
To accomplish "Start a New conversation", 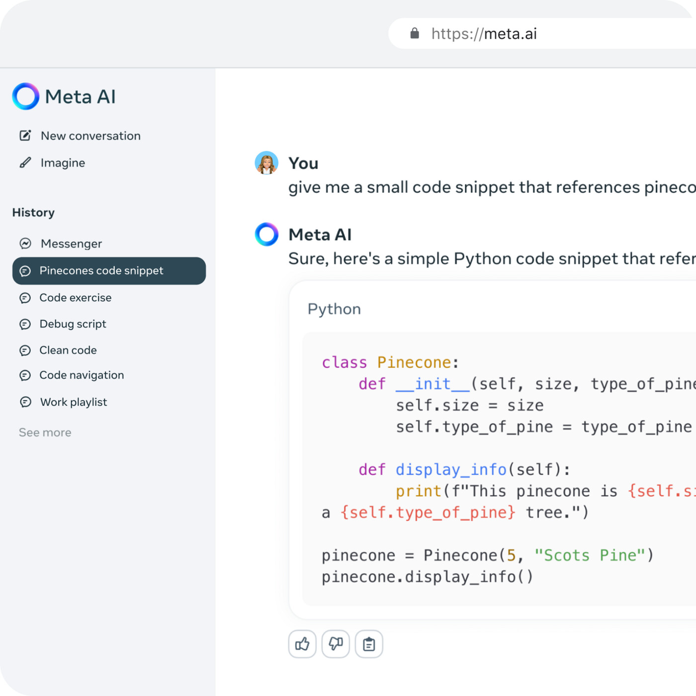I will click(x=90, y=136).
